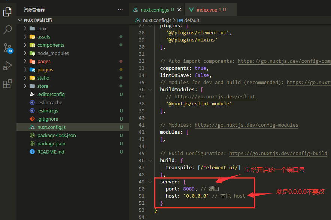The height and width of the screenshot is (220, 331).
Task: Follow the config-components link on line 32
Action: point(284,61)
